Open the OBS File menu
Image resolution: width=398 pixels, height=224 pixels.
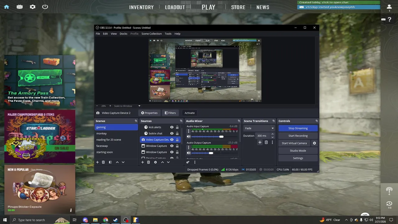pos(98,34)
